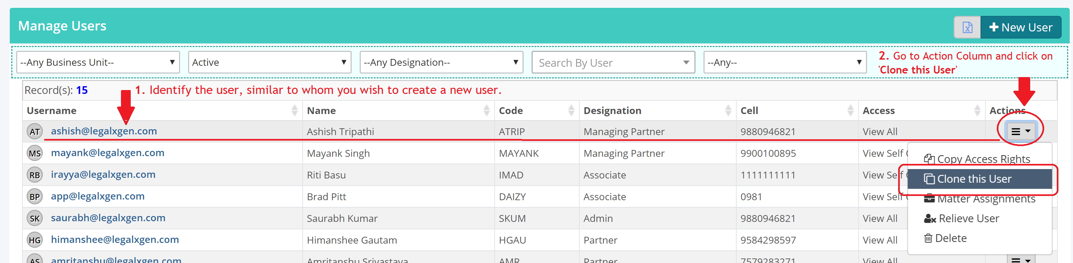The image size is (1073, 263).
Task: Expand the Any Designation dropdown
Action: point(441,63)
